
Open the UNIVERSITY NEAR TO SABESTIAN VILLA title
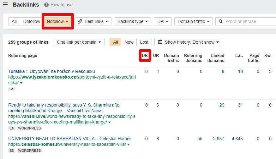(70, 139)
